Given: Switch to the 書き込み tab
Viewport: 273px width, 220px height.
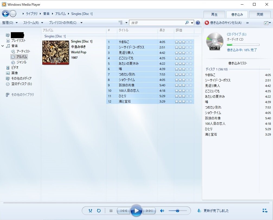Looking at the screenshot, I should (237, 14).
